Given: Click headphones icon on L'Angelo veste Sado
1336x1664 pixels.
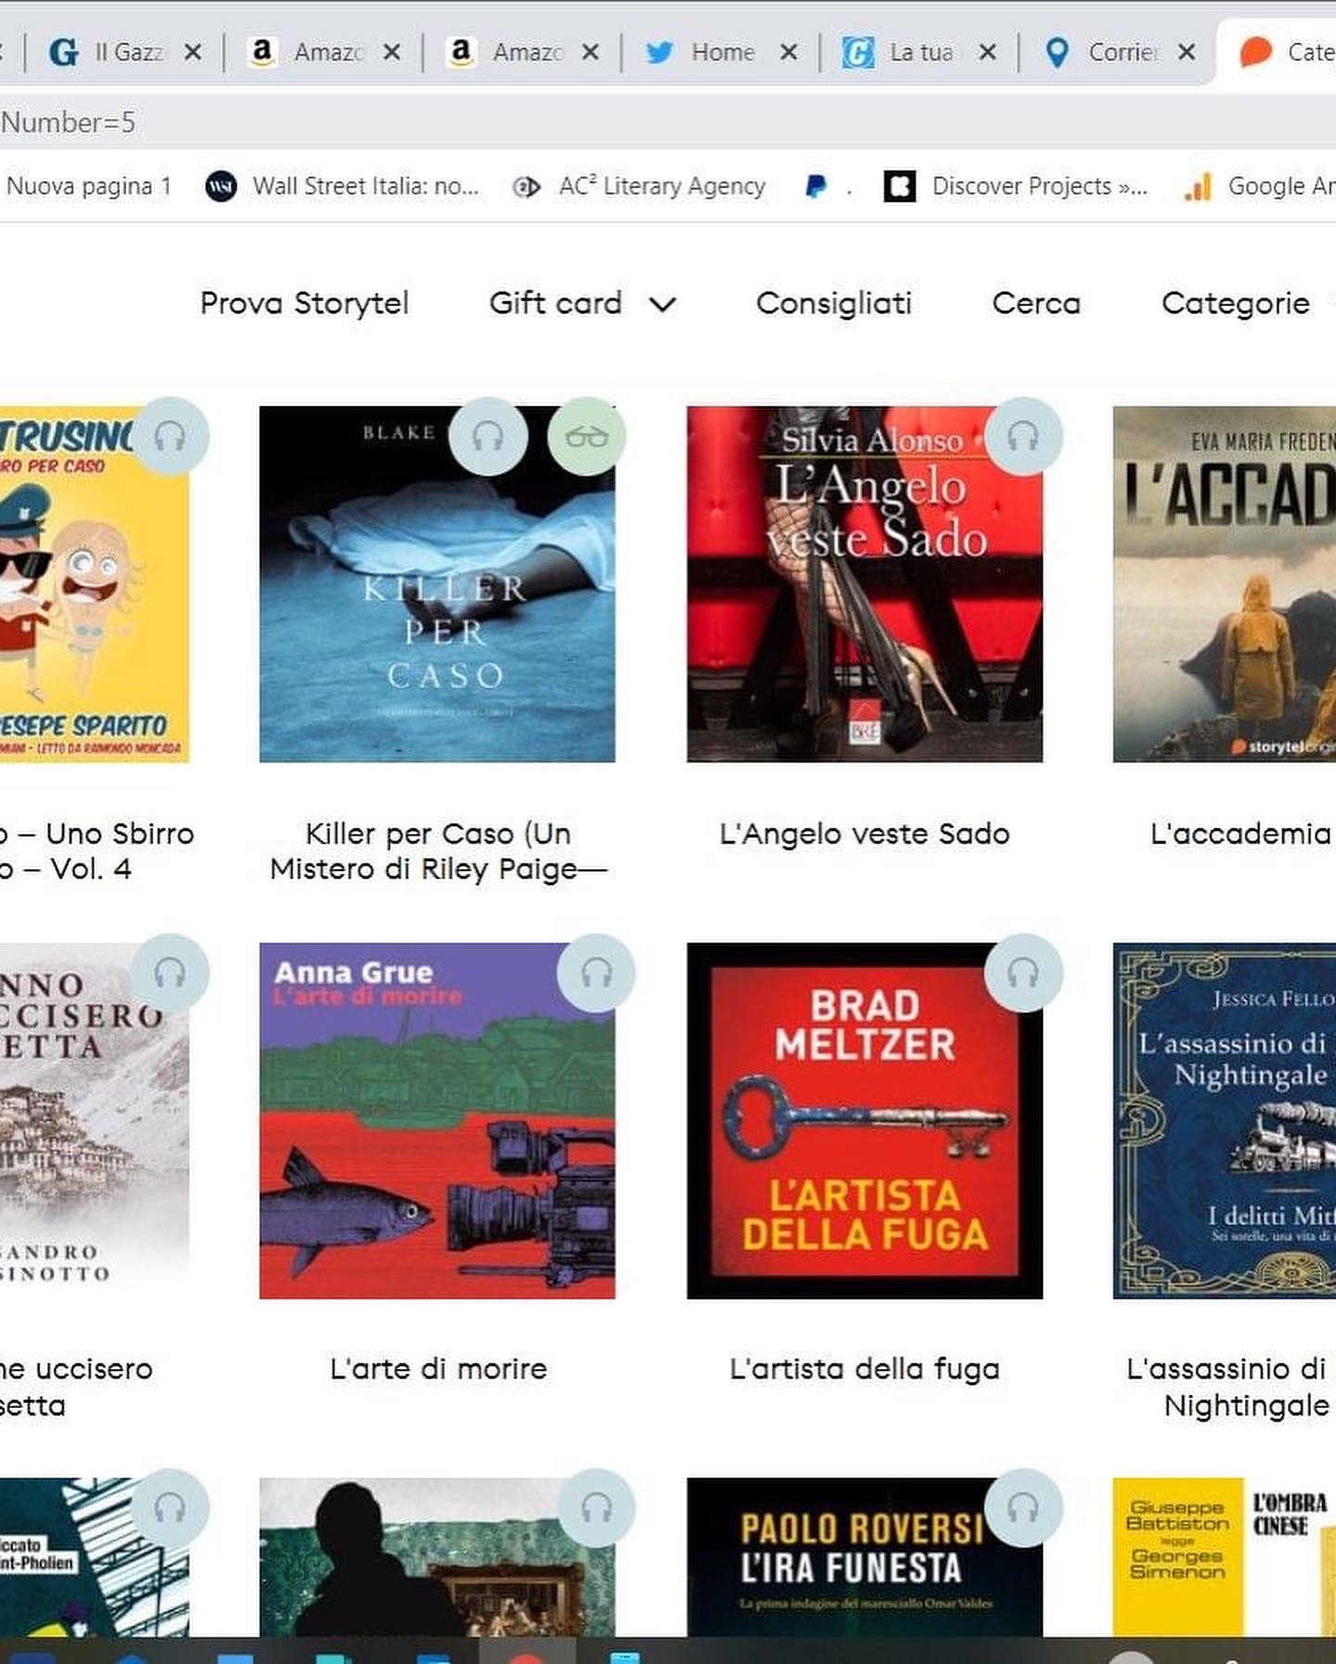Looking at the screenshot, I should (x=1023, y=436).
